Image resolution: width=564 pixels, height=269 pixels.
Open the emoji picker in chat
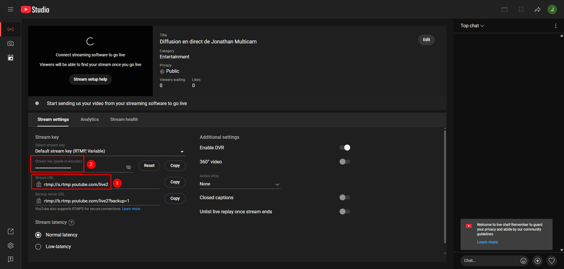(523, 261)
